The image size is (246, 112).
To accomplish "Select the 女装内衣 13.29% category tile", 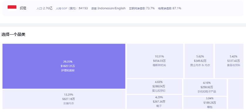I will click(x=64, y=99).
